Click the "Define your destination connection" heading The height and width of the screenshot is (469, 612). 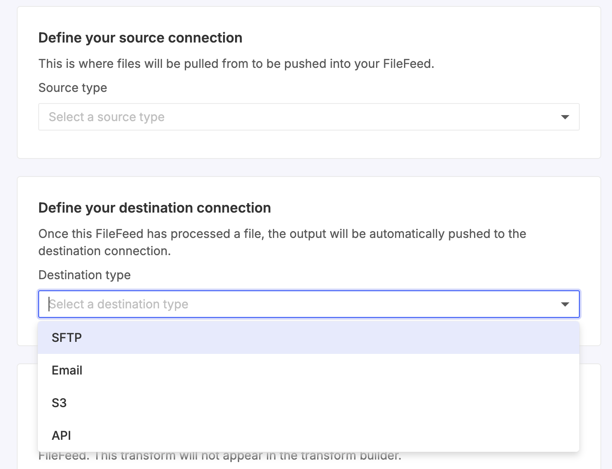point(154,208)
